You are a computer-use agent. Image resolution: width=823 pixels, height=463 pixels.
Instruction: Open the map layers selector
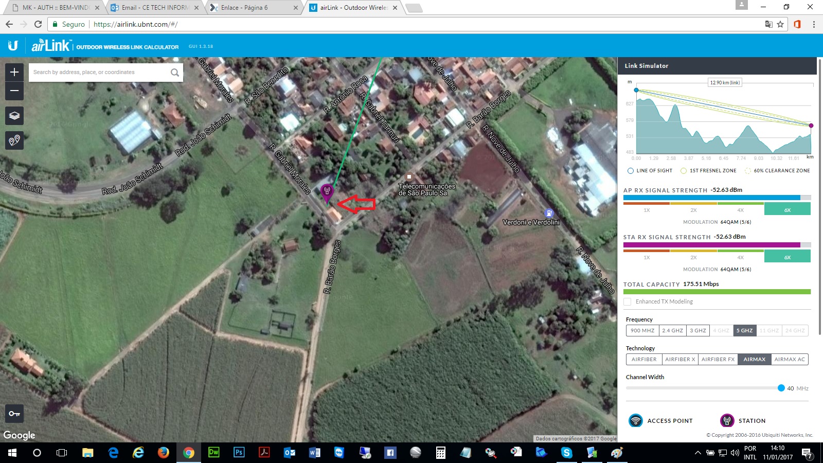point(14,116)
